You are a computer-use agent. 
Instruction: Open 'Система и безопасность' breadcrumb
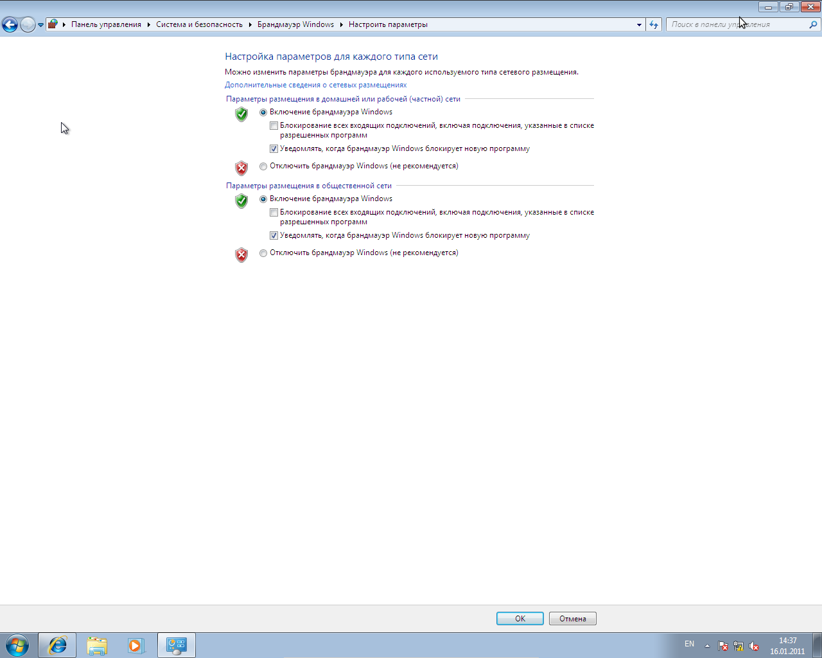[199, 24]
